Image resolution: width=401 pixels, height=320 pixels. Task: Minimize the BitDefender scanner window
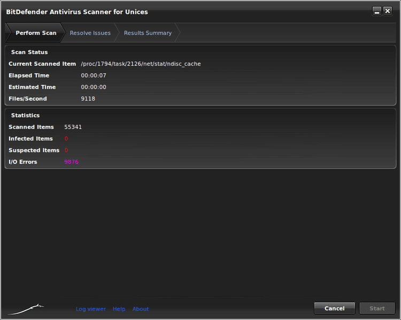pos(376,11)
